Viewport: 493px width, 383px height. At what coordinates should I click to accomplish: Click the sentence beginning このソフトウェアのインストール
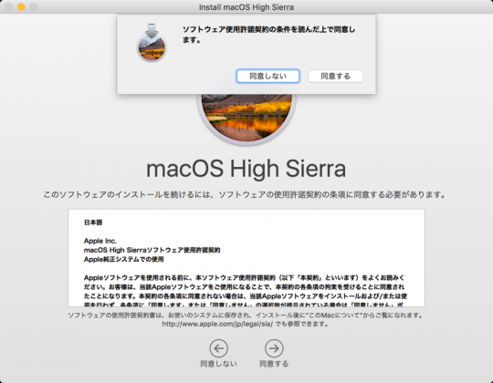[x=245, y=194]
